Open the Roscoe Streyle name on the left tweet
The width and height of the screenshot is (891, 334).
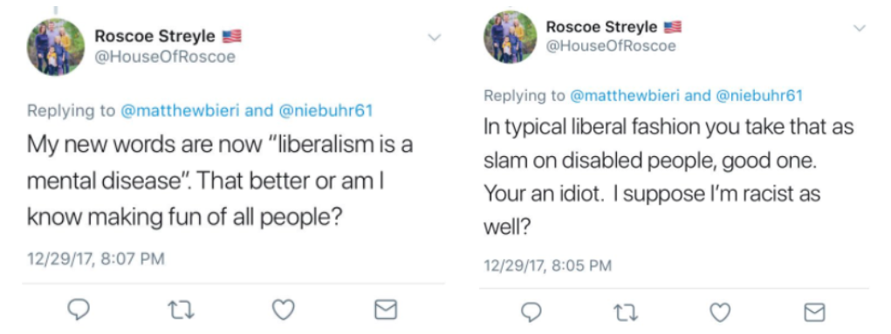(x=154, y=37)
